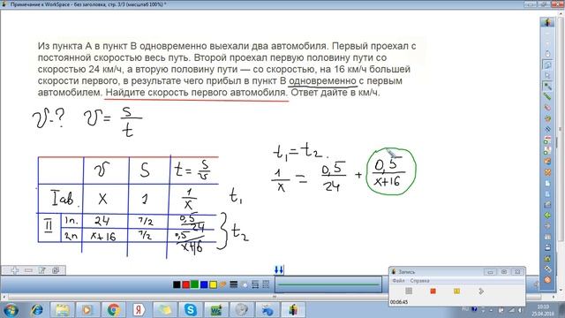Viewport: 565px width, 318px height.
Task: Select the shapes tool in sidebar
Action: (x=547, y=118)
